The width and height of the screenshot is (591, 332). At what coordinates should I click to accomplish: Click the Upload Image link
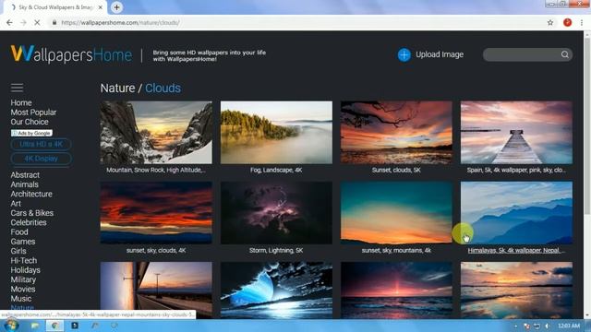(x=440, y=54)
